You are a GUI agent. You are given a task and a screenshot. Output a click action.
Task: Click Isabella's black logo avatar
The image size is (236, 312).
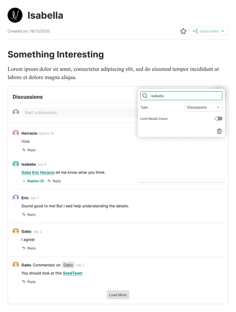(15, 15)
